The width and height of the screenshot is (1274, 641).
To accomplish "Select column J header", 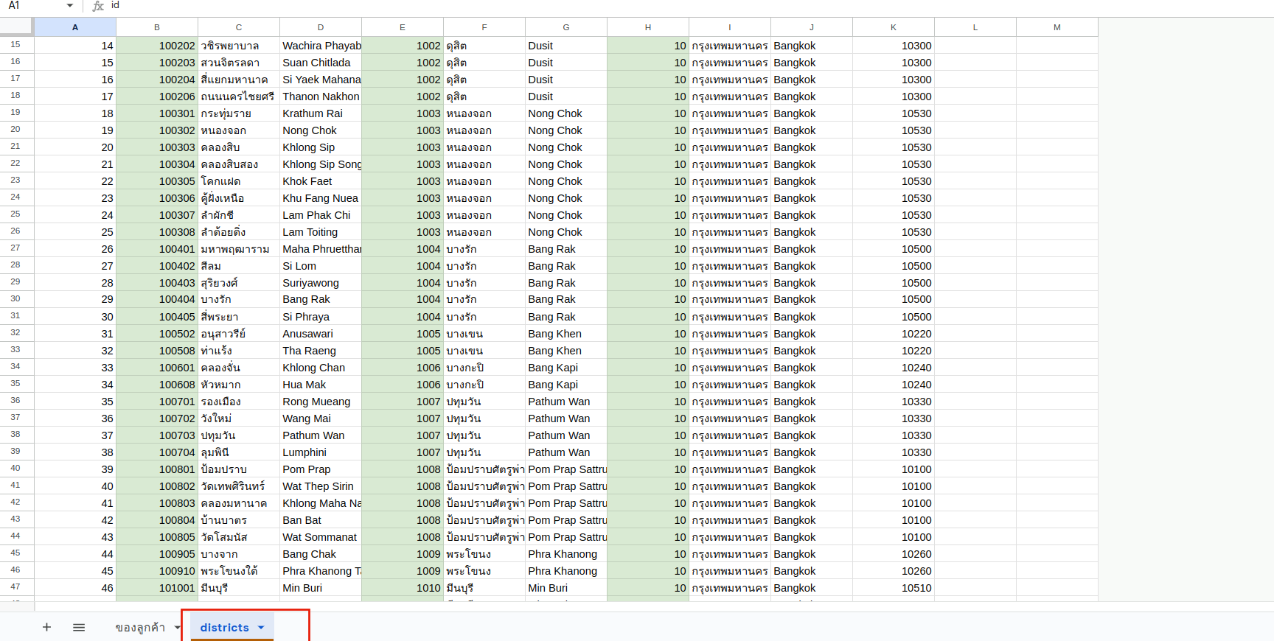I will 812,27.
